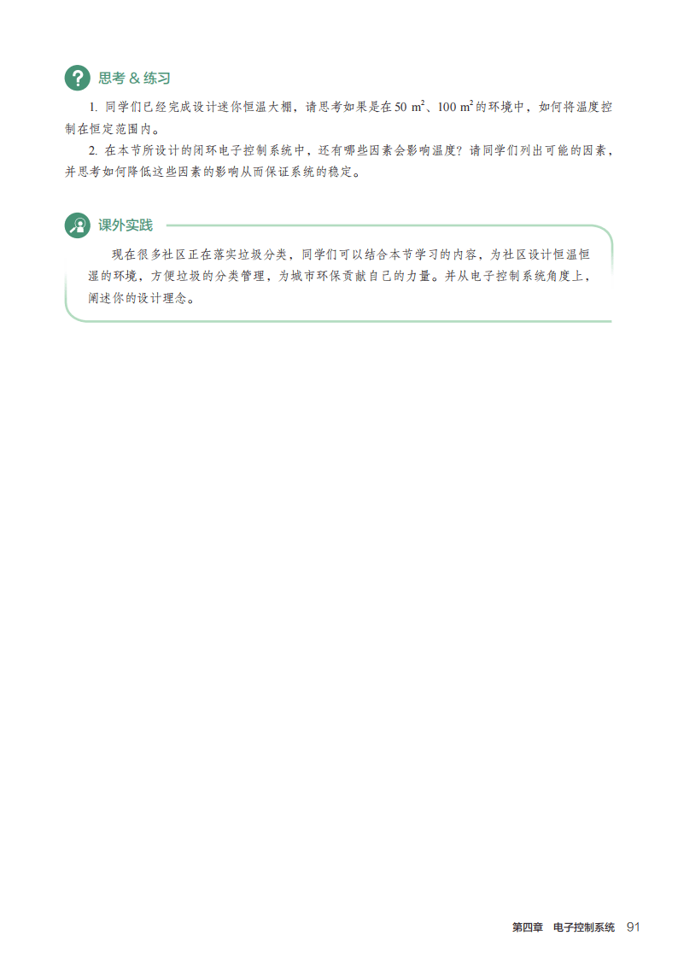Click the 50 m² value in question 1
This screenshot has height=959, width=678.
pos(409,107)
